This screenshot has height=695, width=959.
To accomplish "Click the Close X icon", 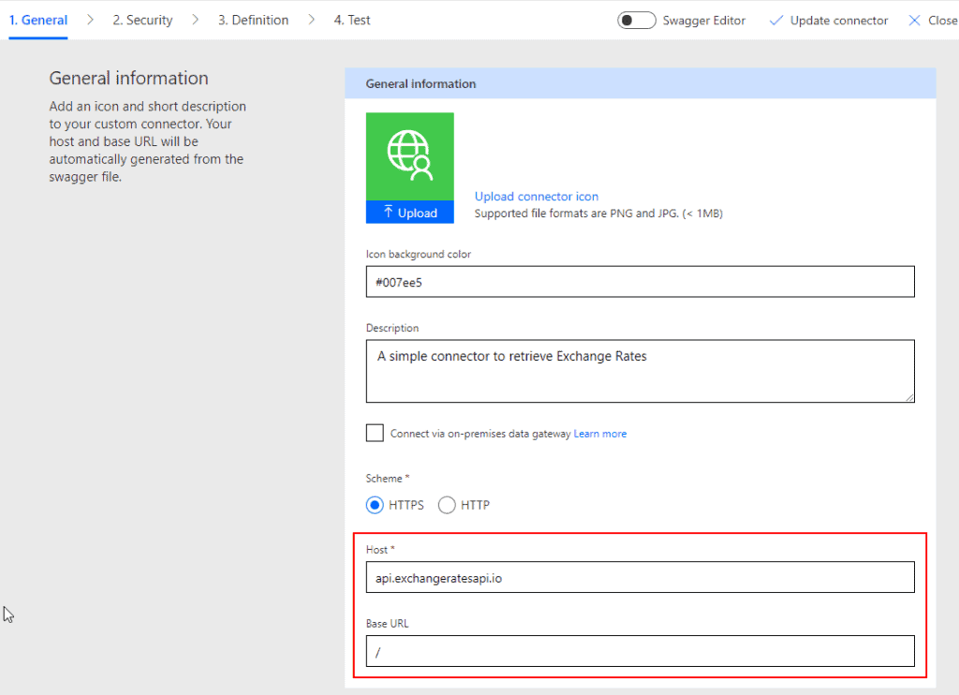I will point(914,21).
